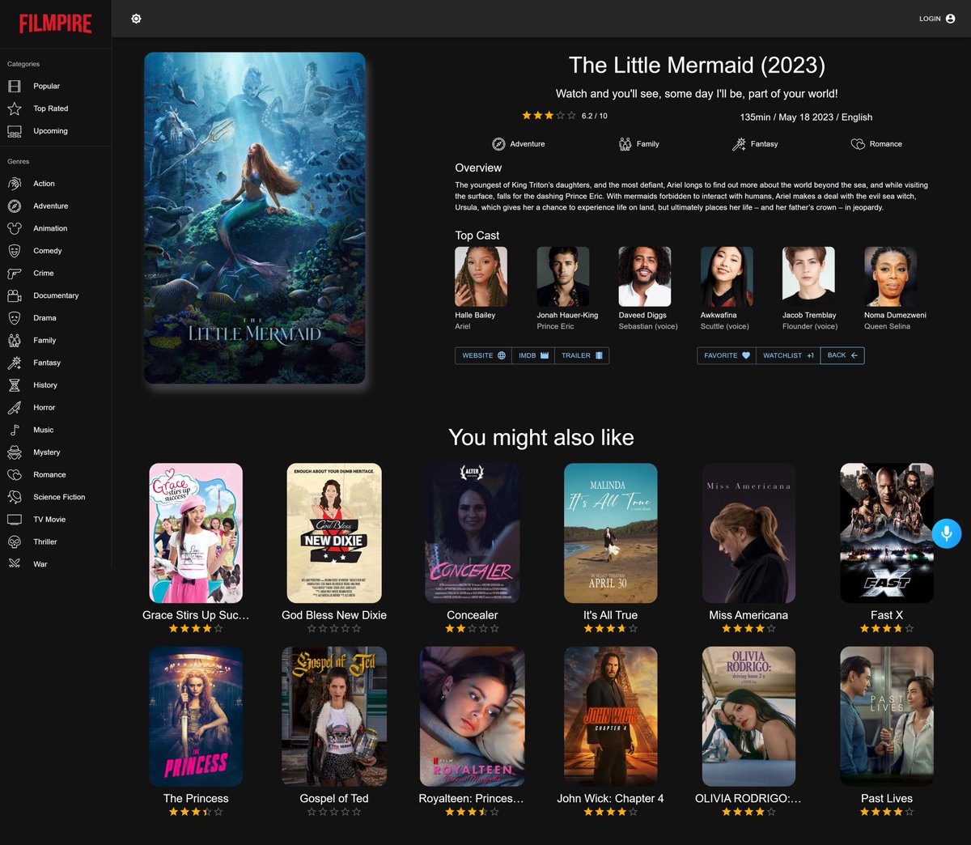Pick the Animation genre icon

point(15,228)
